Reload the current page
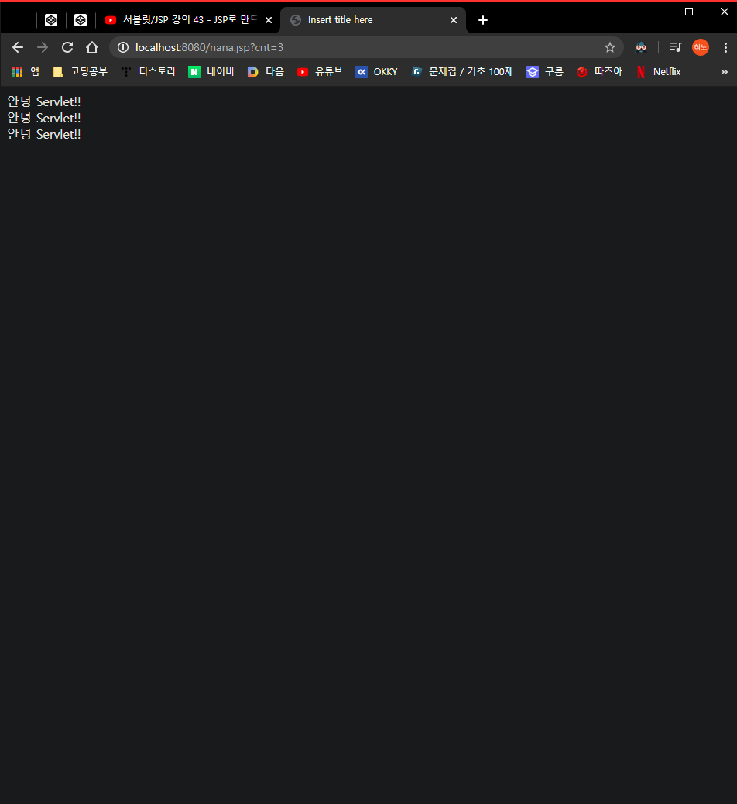 (67, 48)
